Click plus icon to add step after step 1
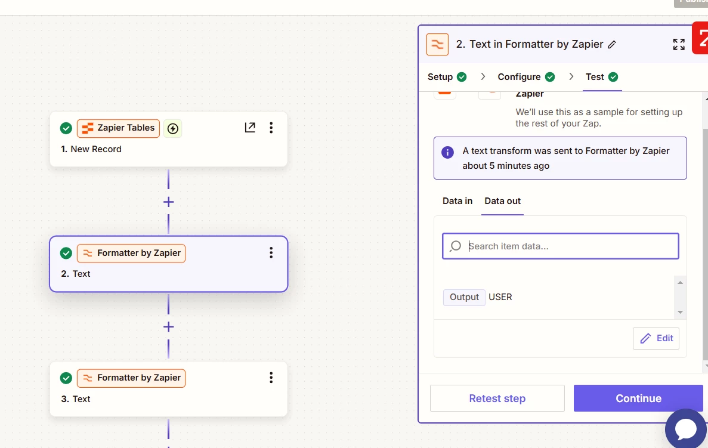The width and height of the screenshot is (708, 448). click(168, 202)
